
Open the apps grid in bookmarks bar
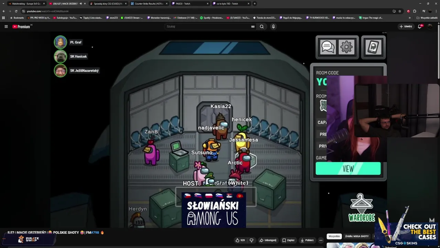click(3, 18)
